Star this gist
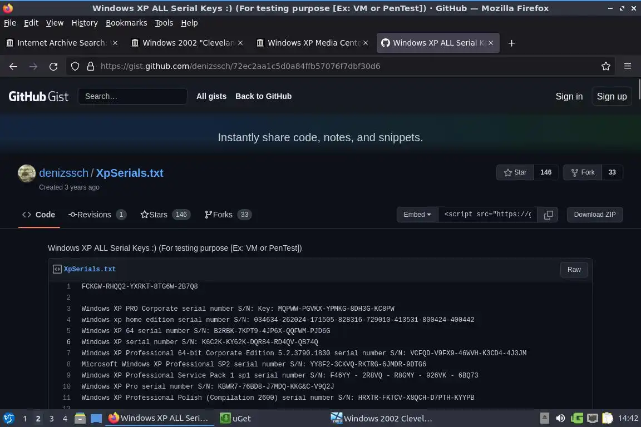 515,172
